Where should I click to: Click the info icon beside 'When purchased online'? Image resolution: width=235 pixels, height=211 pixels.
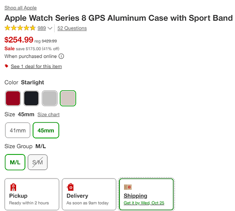pyautogui.click(x=61, y=56)
